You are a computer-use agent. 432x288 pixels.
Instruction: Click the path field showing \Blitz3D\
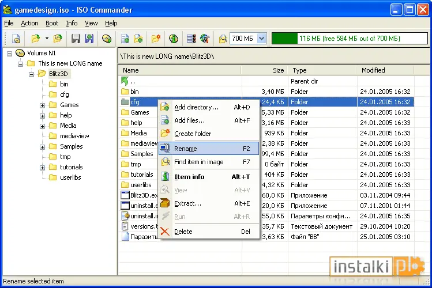(x=274, y=56)
